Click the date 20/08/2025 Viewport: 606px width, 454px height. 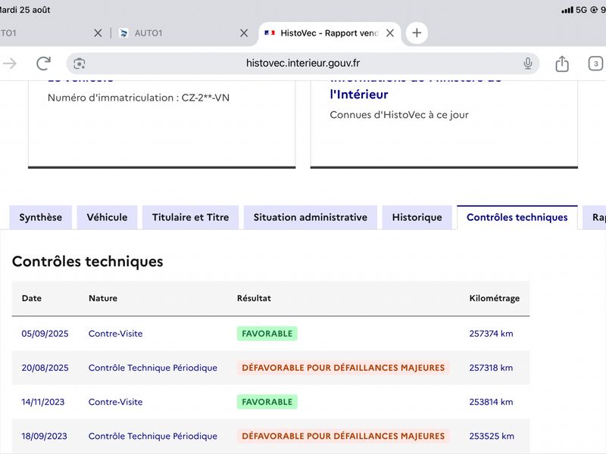45,368
